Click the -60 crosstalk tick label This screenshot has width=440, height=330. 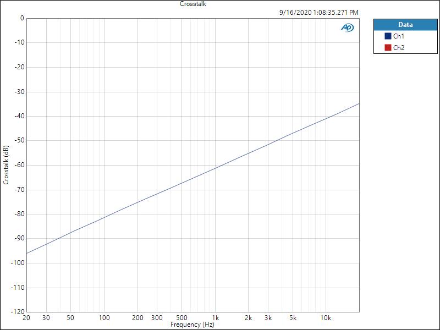coord(19,165)
